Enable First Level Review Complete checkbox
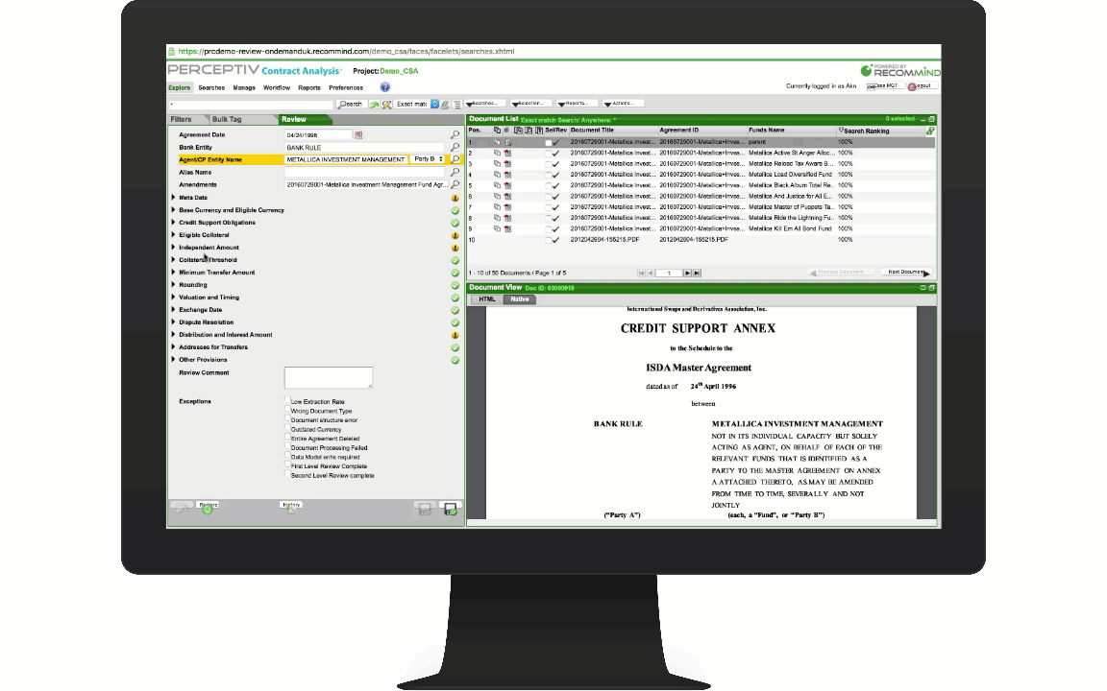 click(x=287, y=464)
